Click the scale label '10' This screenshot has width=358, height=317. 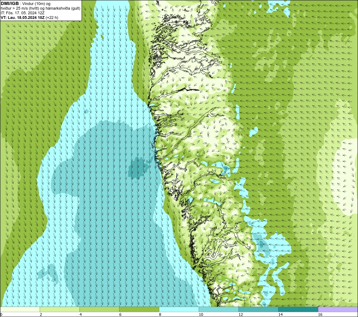click(201, 315)
